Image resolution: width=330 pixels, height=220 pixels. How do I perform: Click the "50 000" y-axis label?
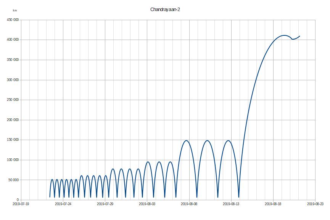pos(14,180)
